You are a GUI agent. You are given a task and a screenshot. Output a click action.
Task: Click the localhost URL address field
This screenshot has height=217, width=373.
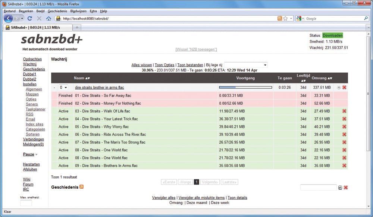coord(169,18)
